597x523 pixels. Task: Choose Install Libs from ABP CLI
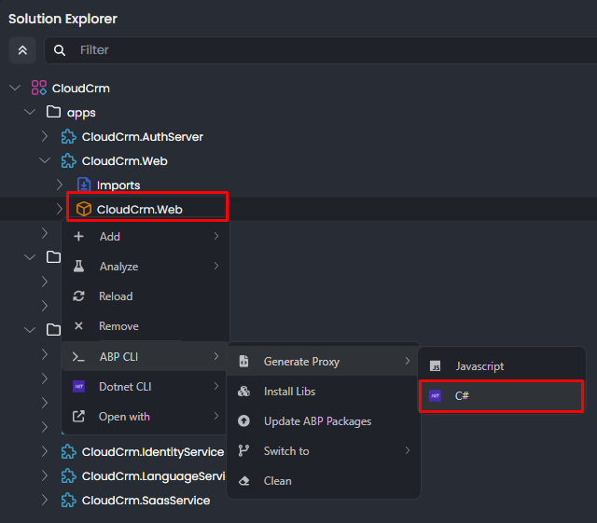(x=289, y=392)
